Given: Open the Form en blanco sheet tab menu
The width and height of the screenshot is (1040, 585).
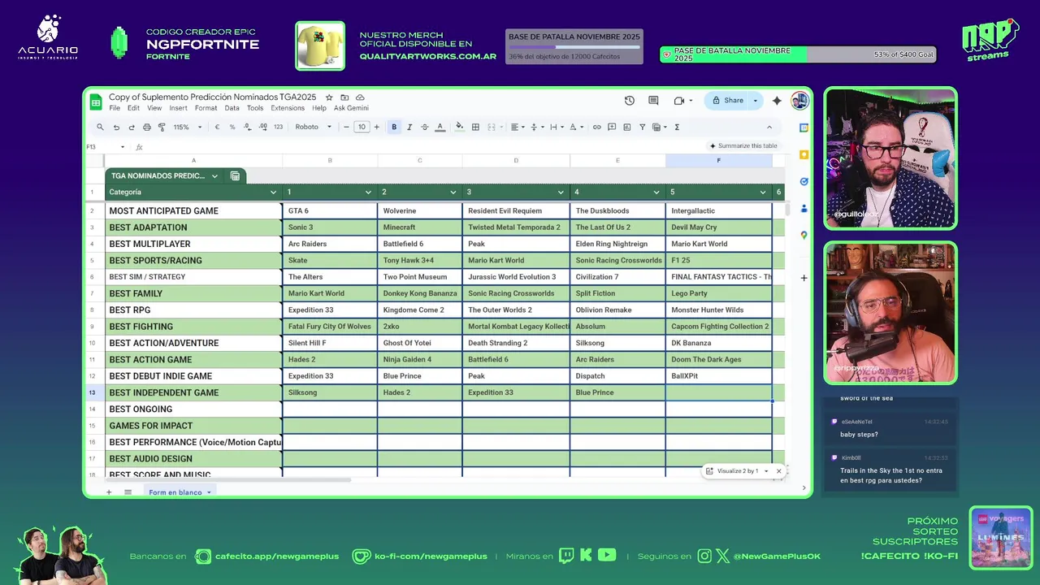Looking at the screenshot, I should 209,492.
